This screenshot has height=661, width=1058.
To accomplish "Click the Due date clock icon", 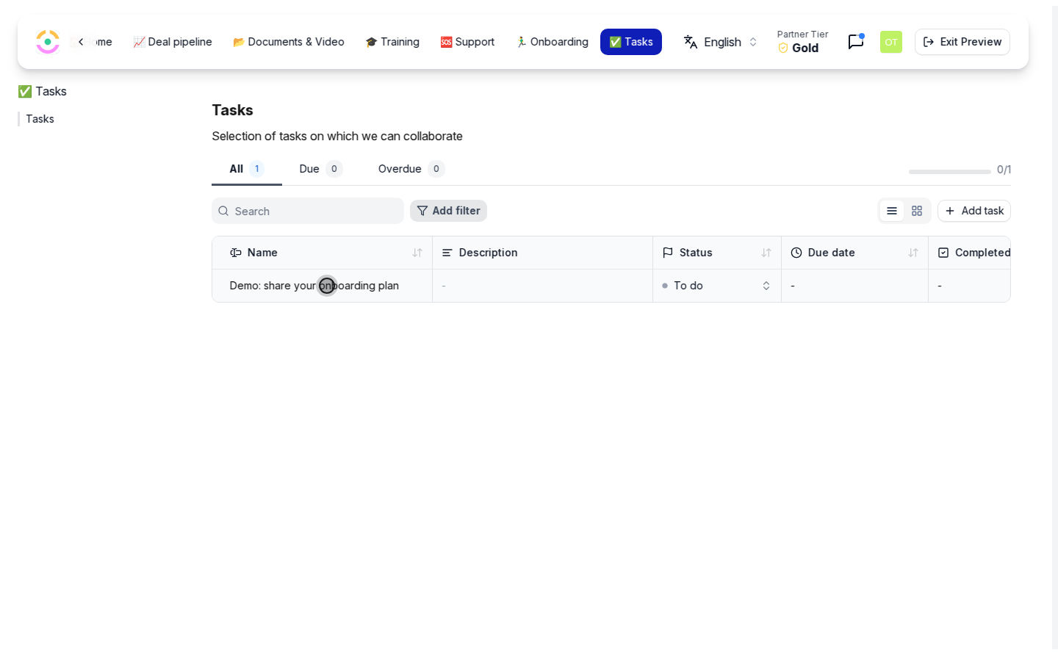I will click(x=796, y=253).
